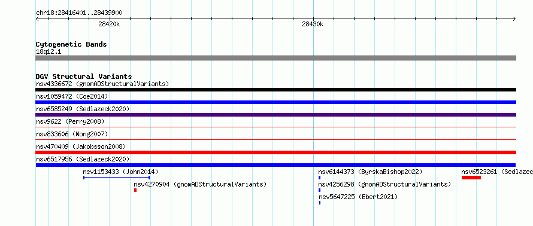Click the gray 18q12.1 cytogenetic band bar
533x226 pixels.
pos(275,58)
